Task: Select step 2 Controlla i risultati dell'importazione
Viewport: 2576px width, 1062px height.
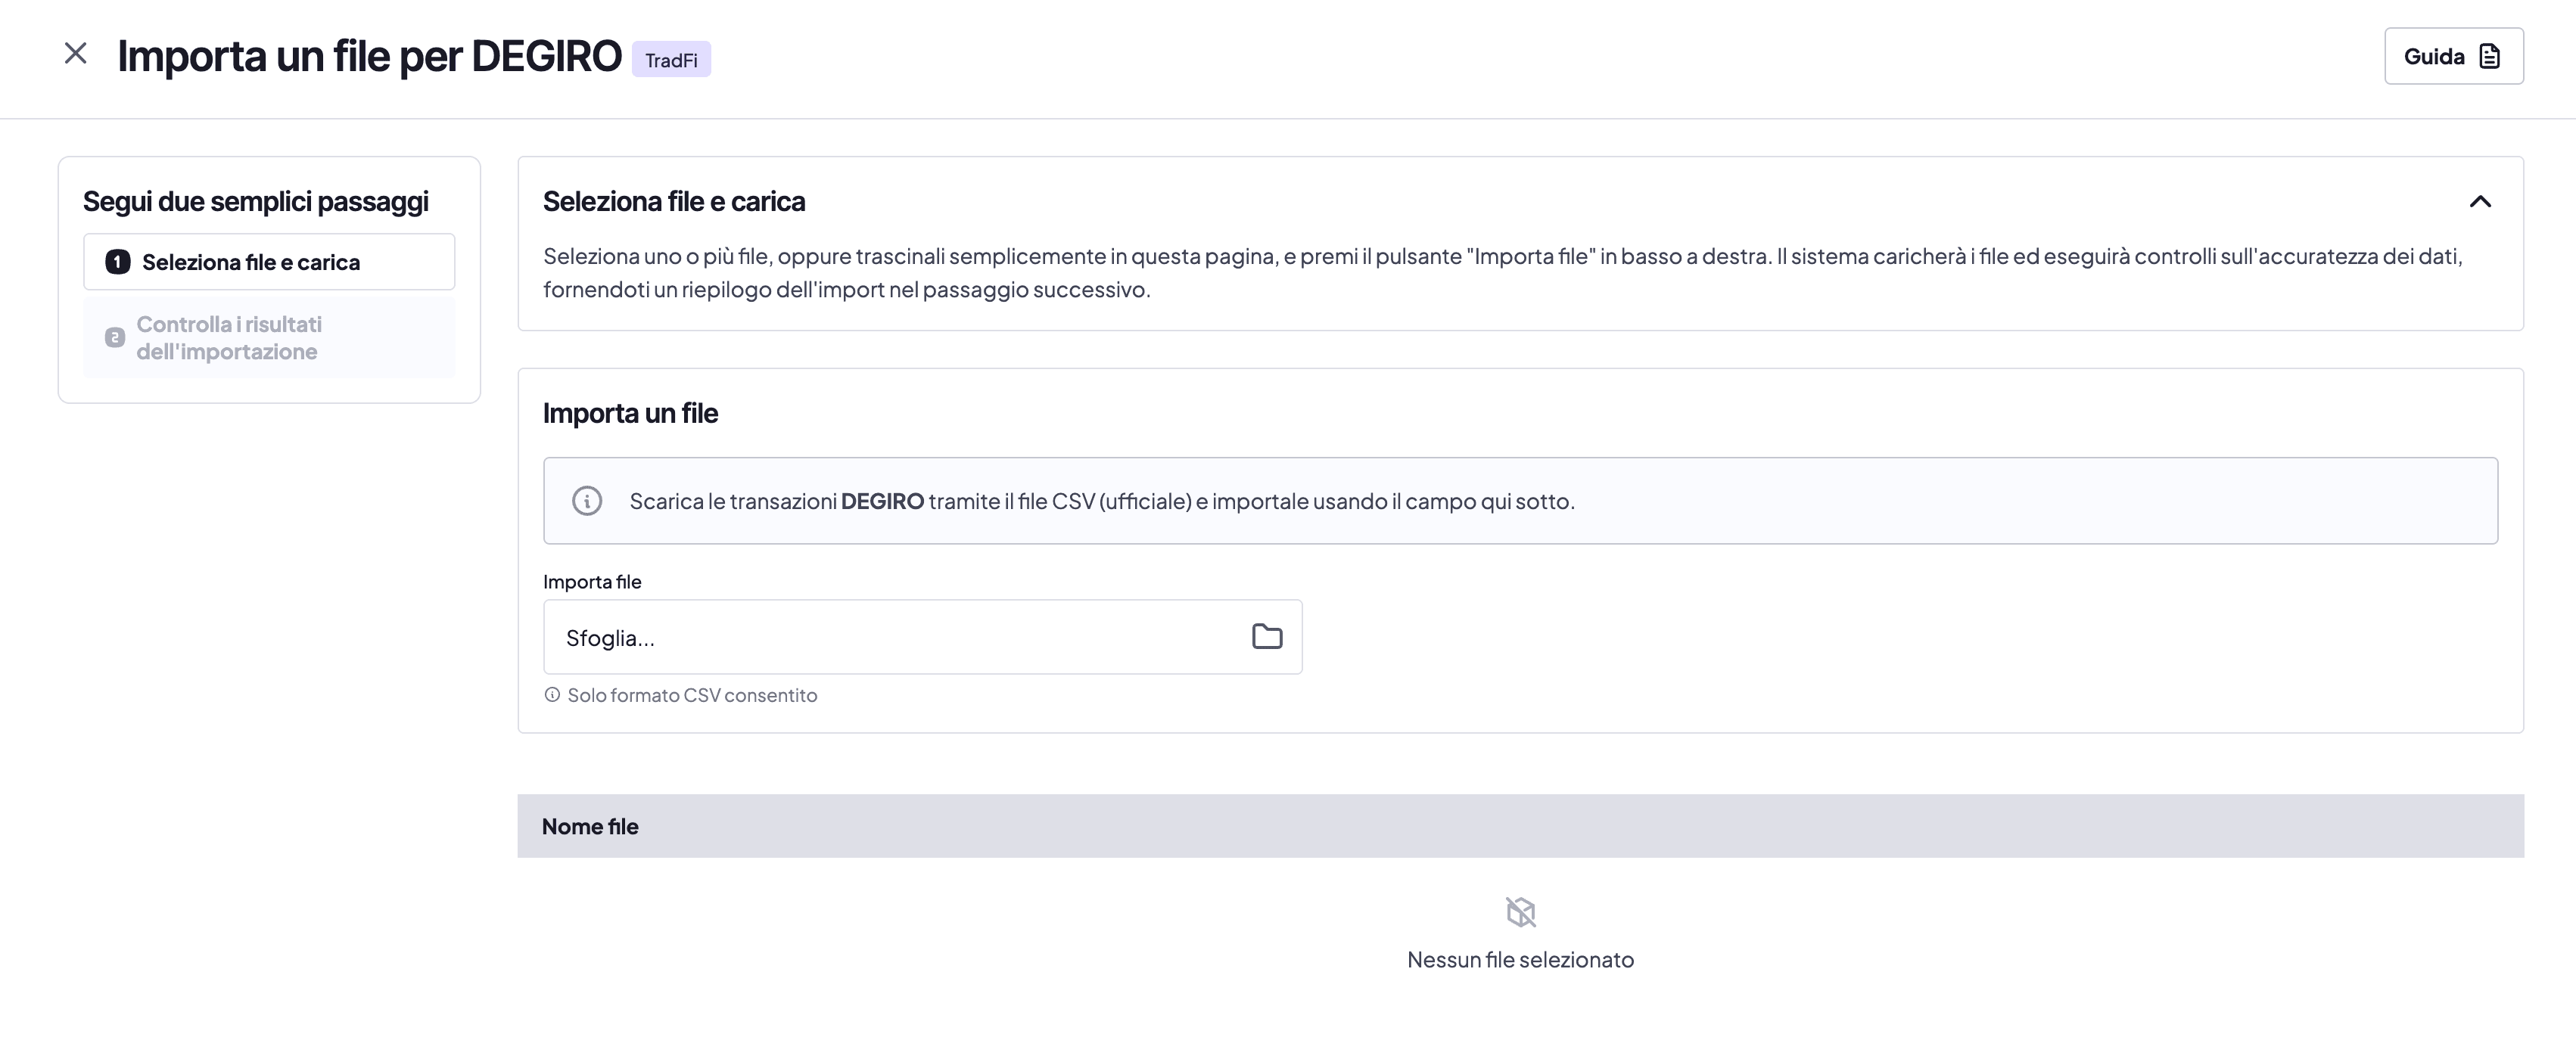Action: point(269,338)
